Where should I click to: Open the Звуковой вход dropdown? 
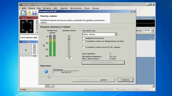(x=116, y=34)
